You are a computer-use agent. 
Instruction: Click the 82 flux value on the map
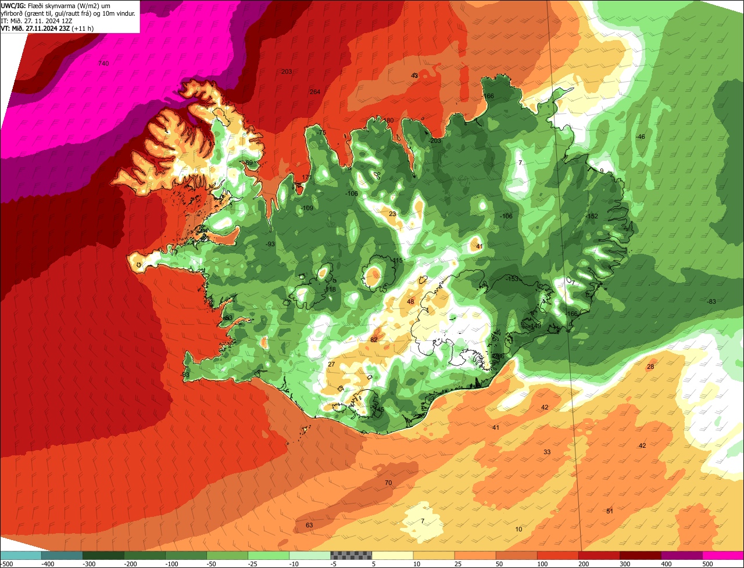[374, 340]
